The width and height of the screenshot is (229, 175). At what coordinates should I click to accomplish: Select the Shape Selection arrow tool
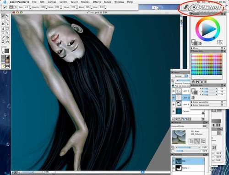click(7, 33)
